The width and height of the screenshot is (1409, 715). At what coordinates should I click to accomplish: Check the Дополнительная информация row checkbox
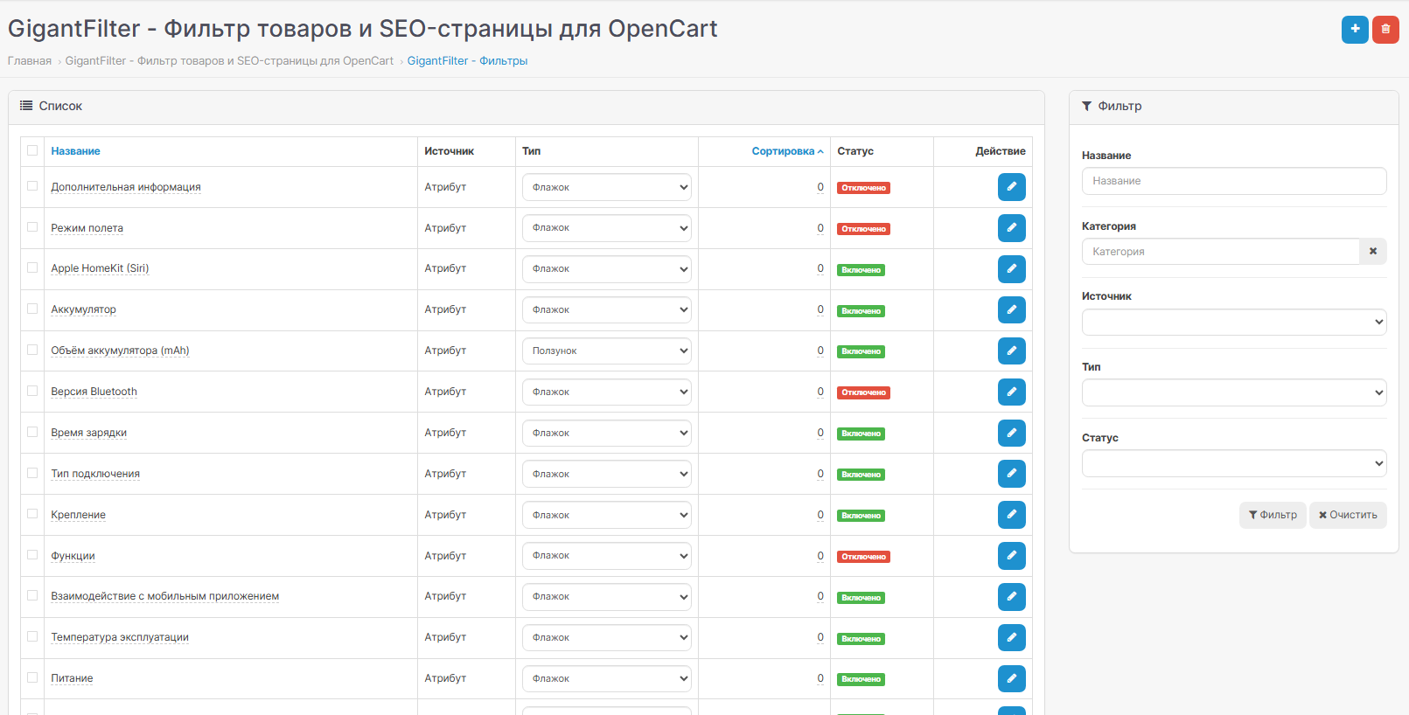click(x=32, y=186)
